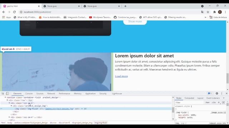This screenshot has width=229, height=128.
Task: Click the Elements panel scrollbar thumb
Action: point(173,110)
